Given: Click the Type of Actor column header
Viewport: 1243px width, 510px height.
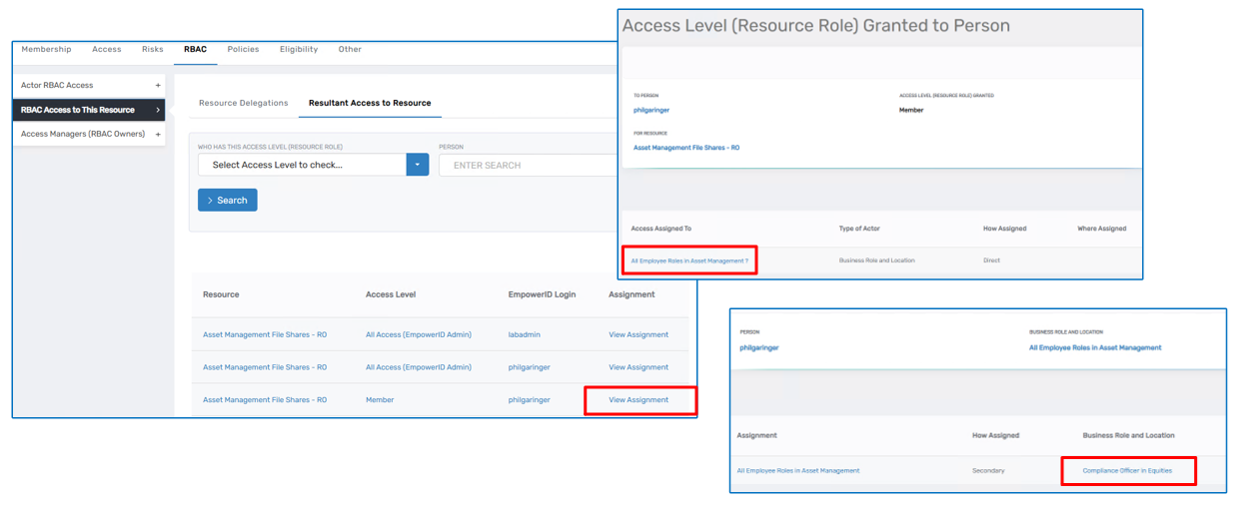Looking at the screenshot, I should pyautogui.click(x=859, y=229).
